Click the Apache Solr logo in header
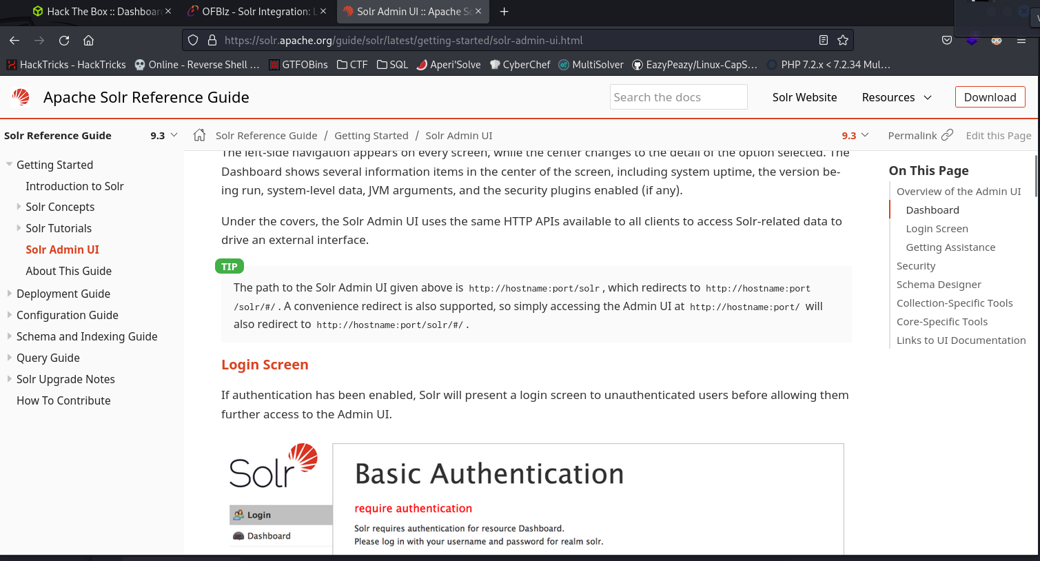This screenshot has width=1040, height=561. 21,97
